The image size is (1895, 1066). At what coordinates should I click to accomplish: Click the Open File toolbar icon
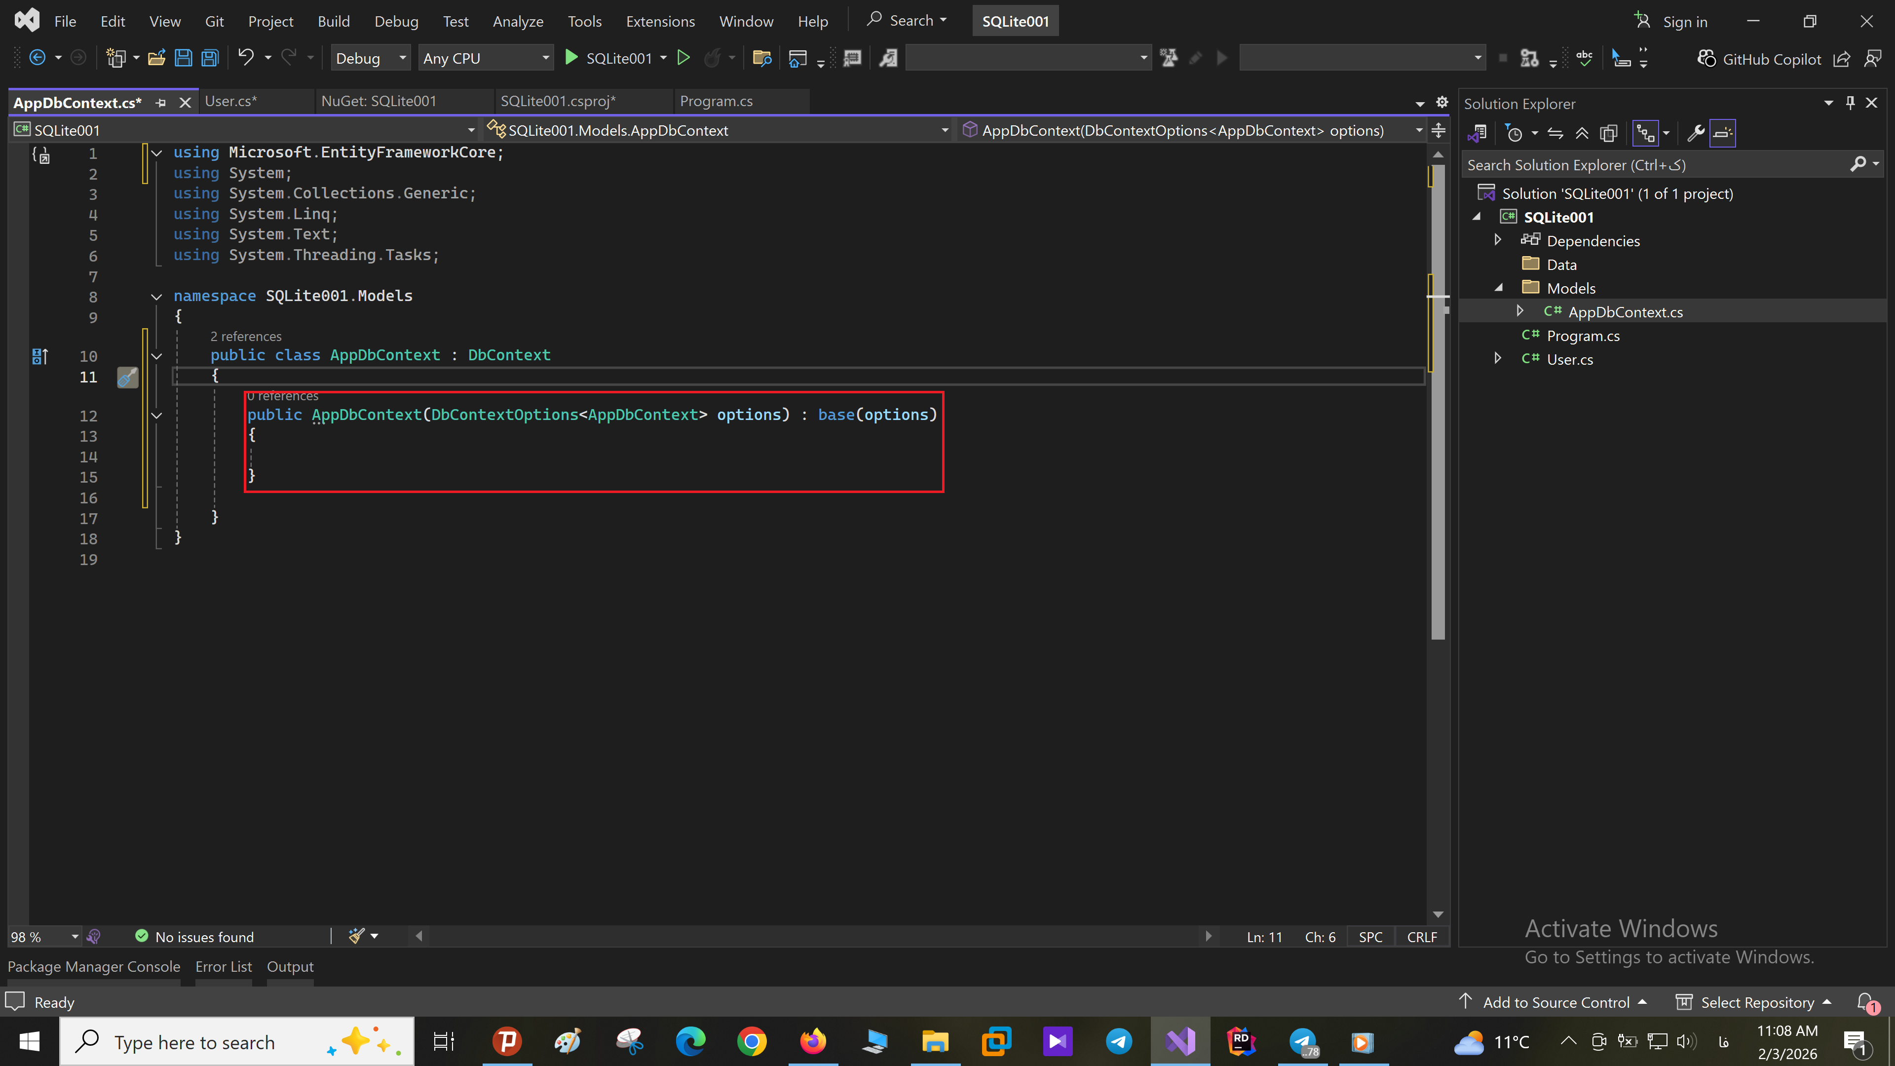pos(156,58)
